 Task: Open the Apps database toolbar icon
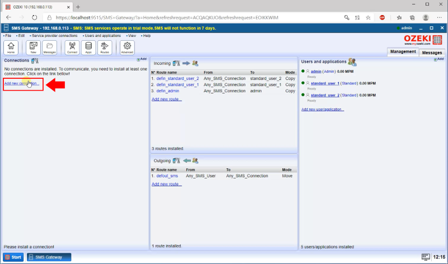(x=88, y=48)
